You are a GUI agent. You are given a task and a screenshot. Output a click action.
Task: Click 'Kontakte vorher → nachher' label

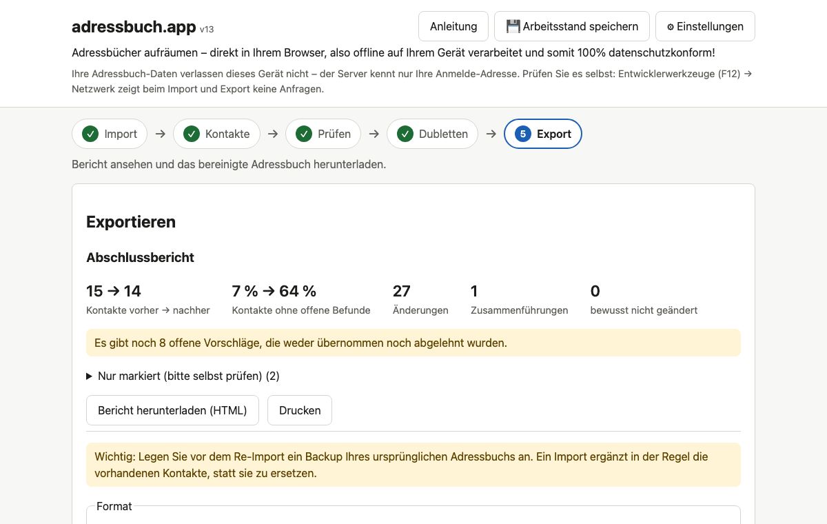(x=148, y=310)
